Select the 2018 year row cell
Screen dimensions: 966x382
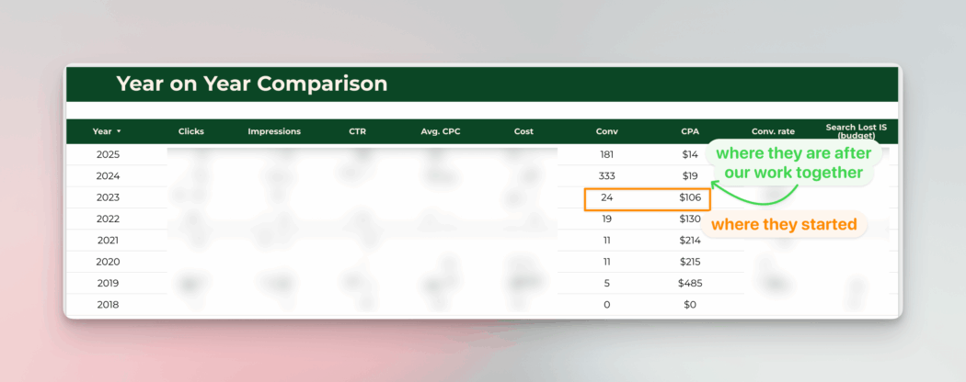point(108,305)
